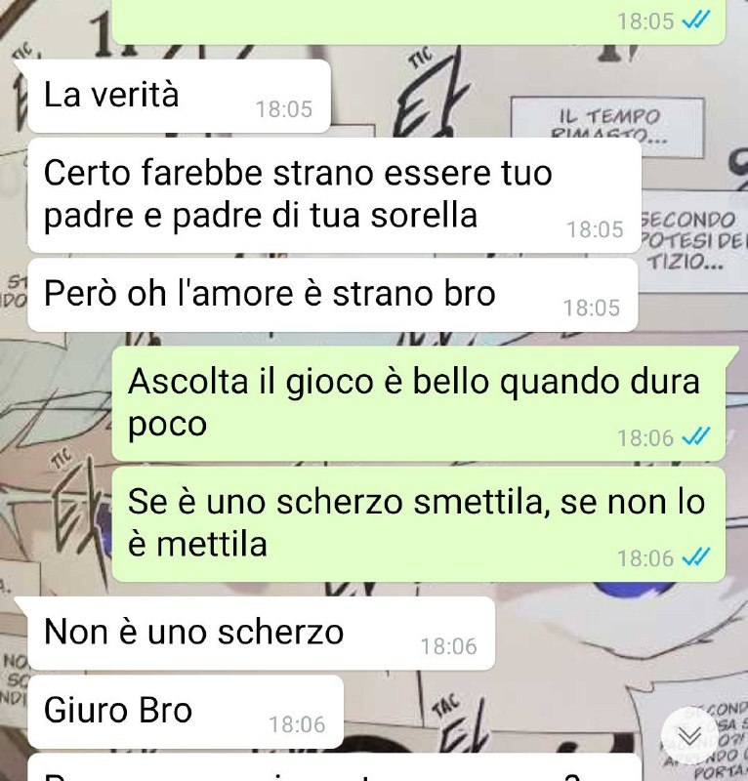Tap the 'Giuro Bro' message bubble
Image resolution: width=748 pixels, height=781 pixels.
[x=186, y=712]
